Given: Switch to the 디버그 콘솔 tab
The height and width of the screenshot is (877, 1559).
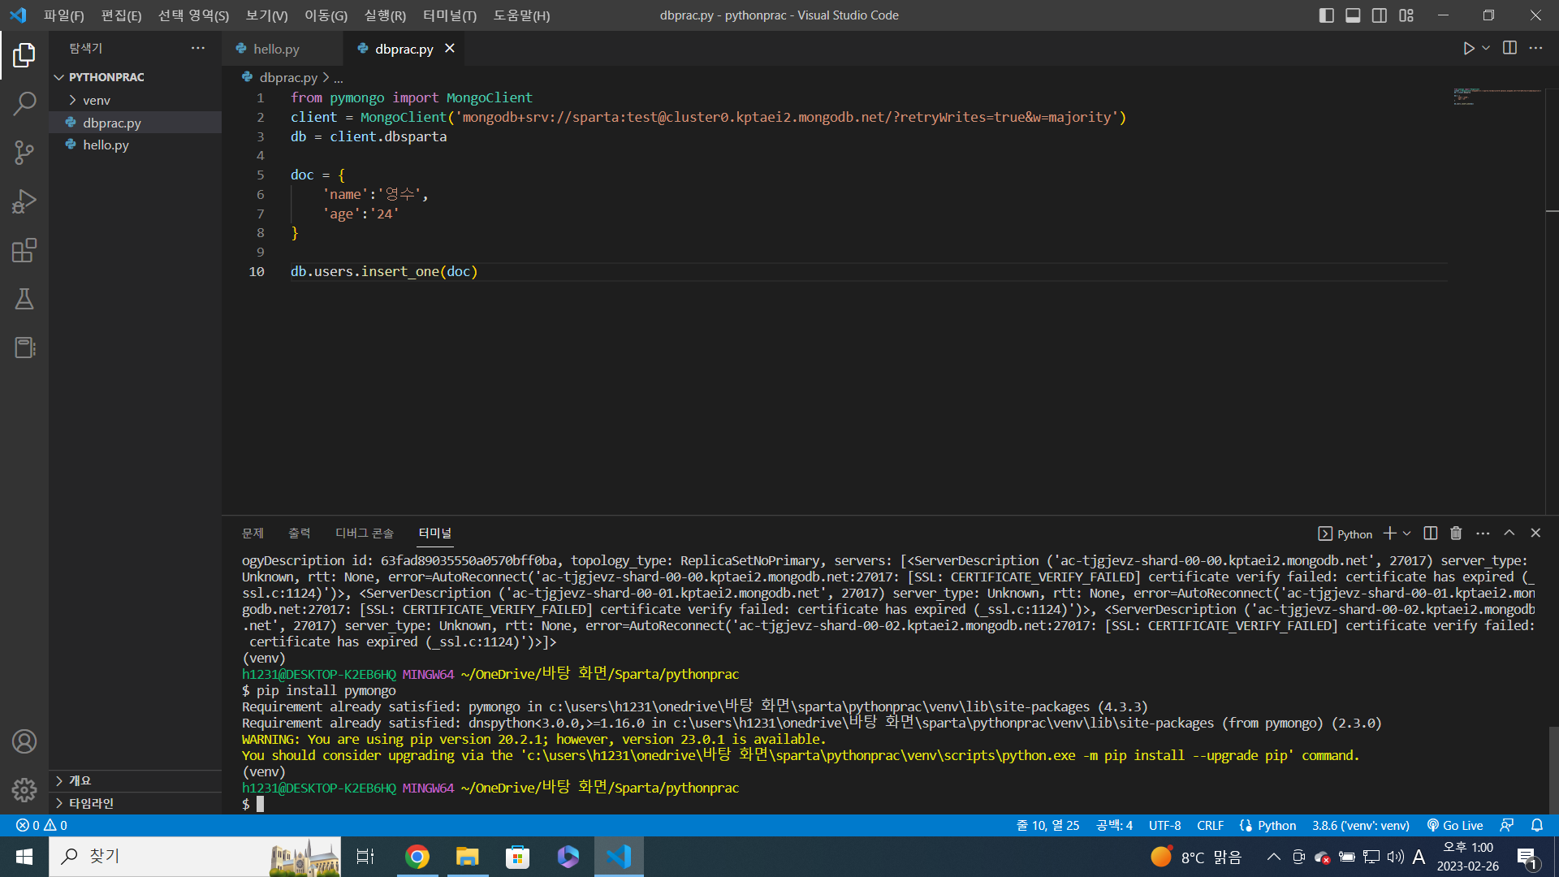Looking at the screenshot, I should pos(364,534).
